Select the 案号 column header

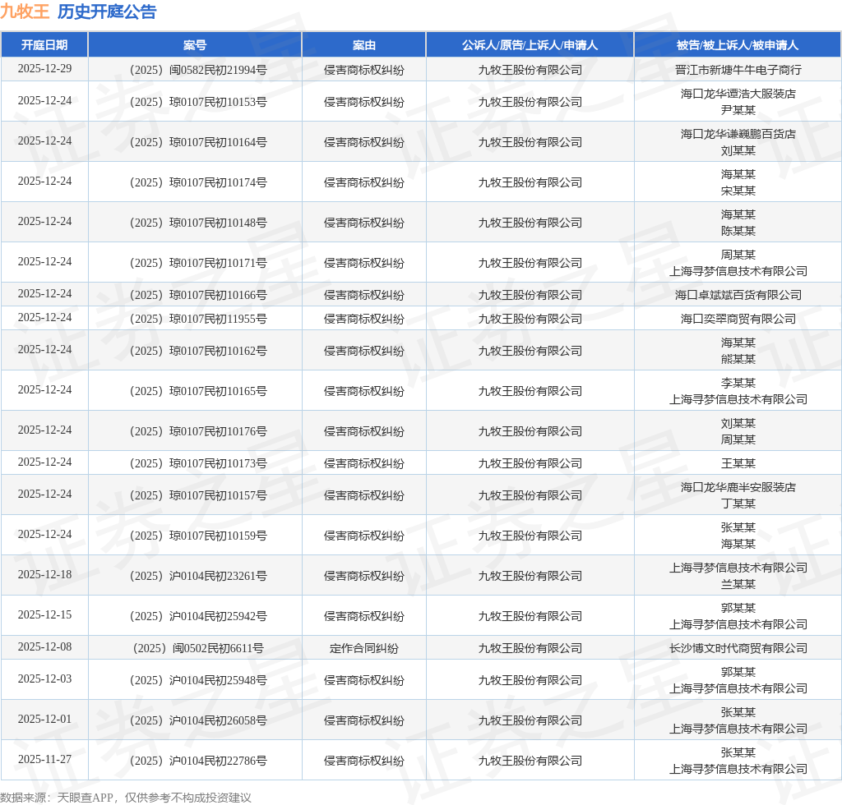point(195,45)
